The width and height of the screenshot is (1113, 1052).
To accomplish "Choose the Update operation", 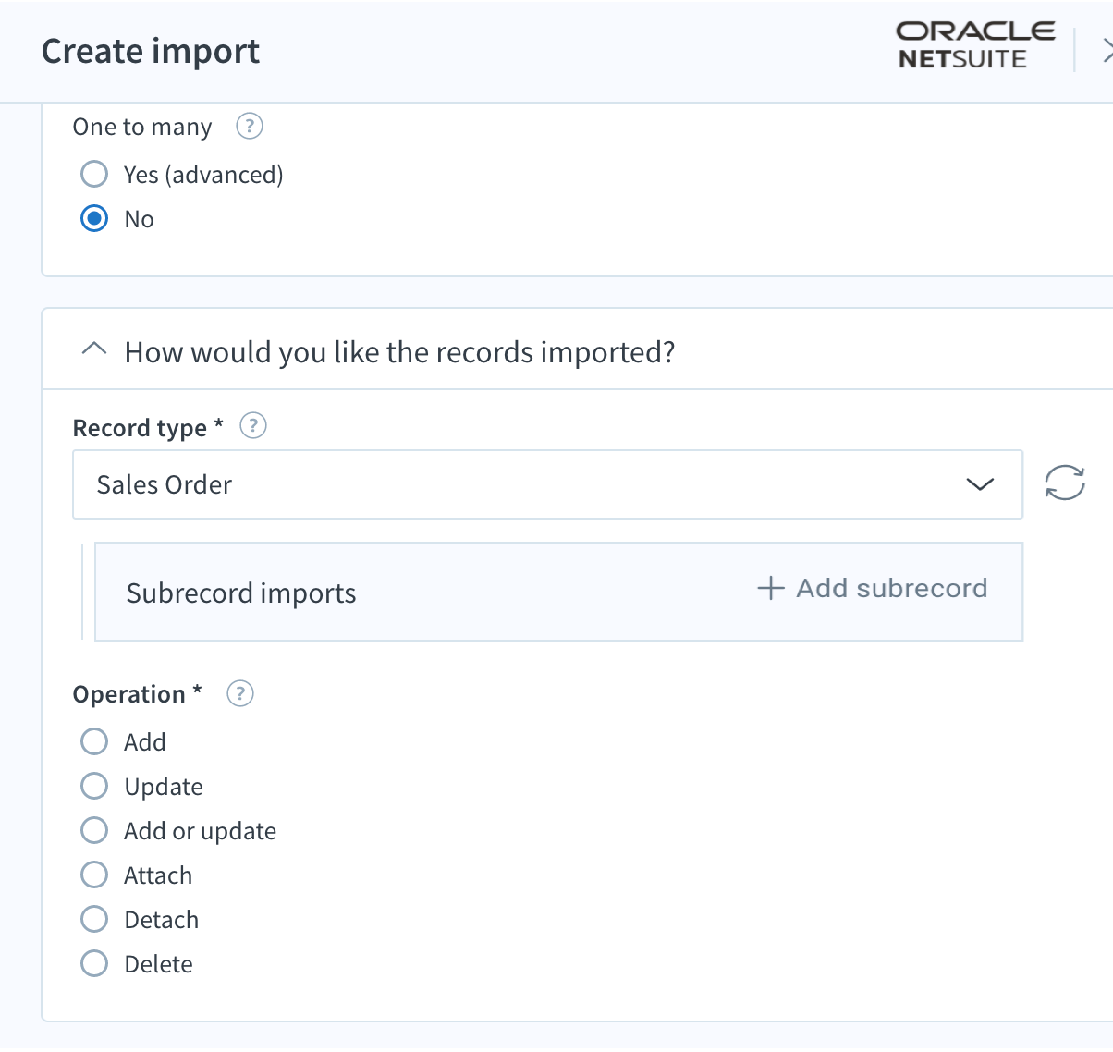I will pyautogui.click(x=93, y=786).
